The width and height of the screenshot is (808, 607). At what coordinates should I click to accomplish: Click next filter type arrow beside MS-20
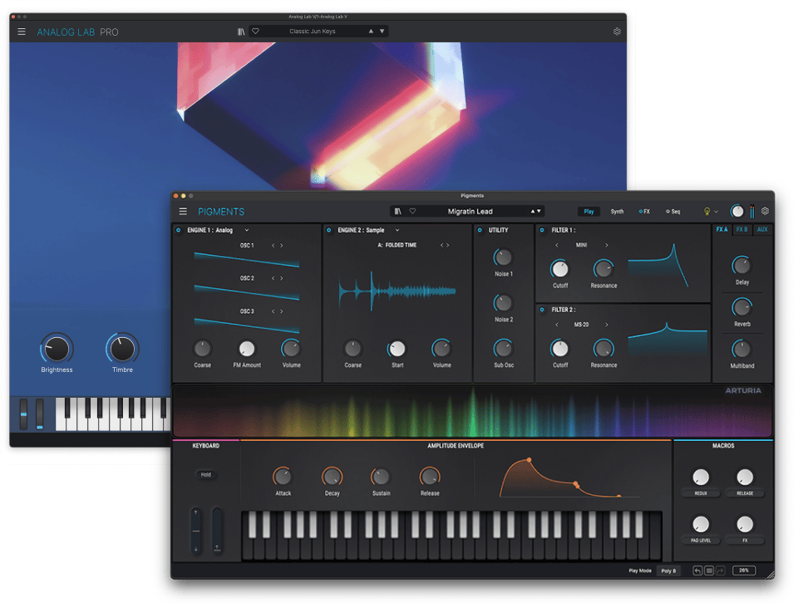(x=607, y=325)
